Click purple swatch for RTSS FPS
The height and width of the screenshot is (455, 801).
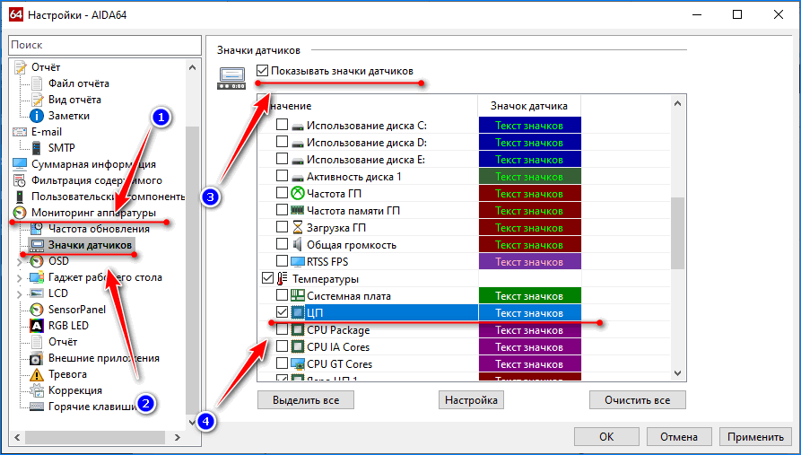(x=529, y=262)
